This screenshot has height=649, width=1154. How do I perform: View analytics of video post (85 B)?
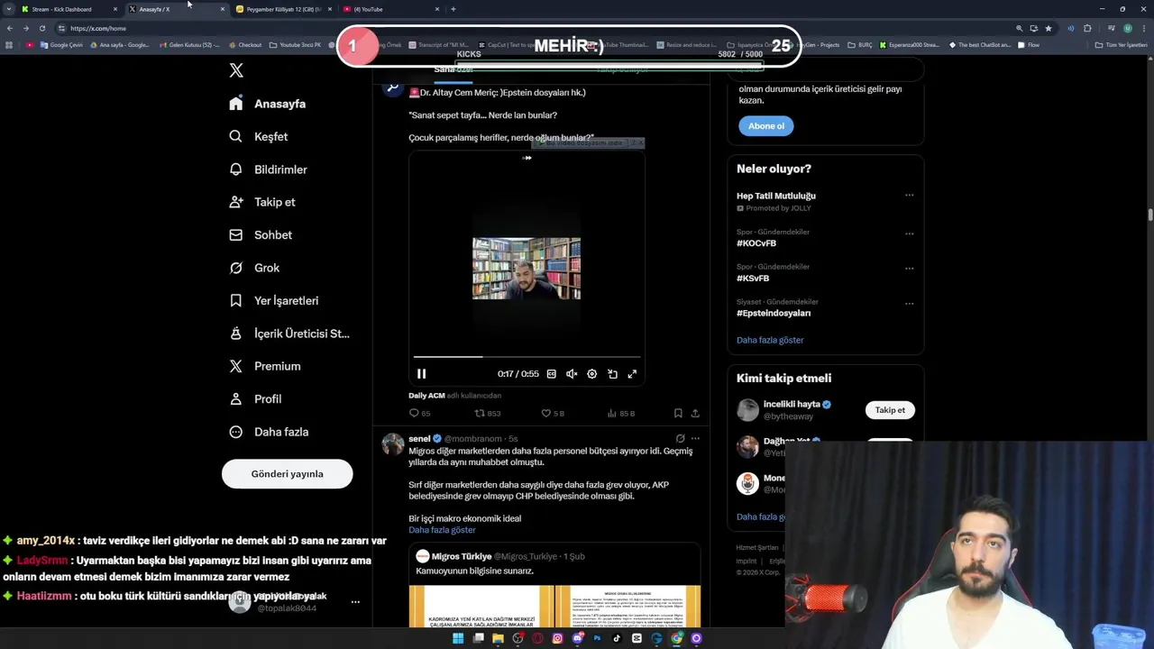pos(621,413)
